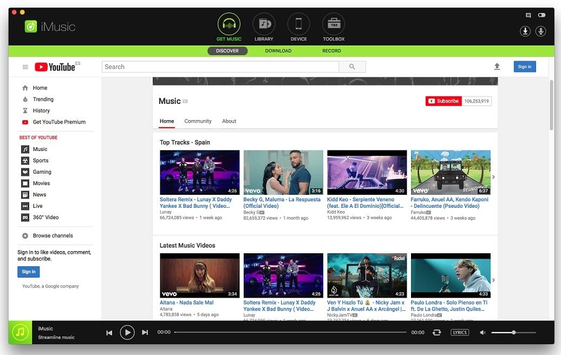This screenshot has height=355, width=561.
Task: Open the Get Music headphones section
Action: [x=229, y=24]
